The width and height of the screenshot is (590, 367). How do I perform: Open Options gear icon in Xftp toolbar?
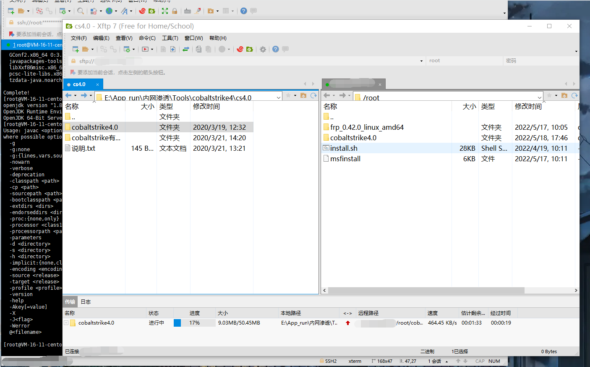(x=263, y=49)
